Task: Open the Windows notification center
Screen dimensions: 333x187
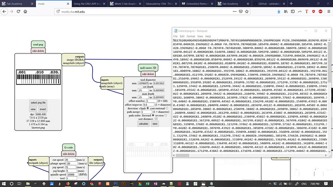Action: (326, 184)
